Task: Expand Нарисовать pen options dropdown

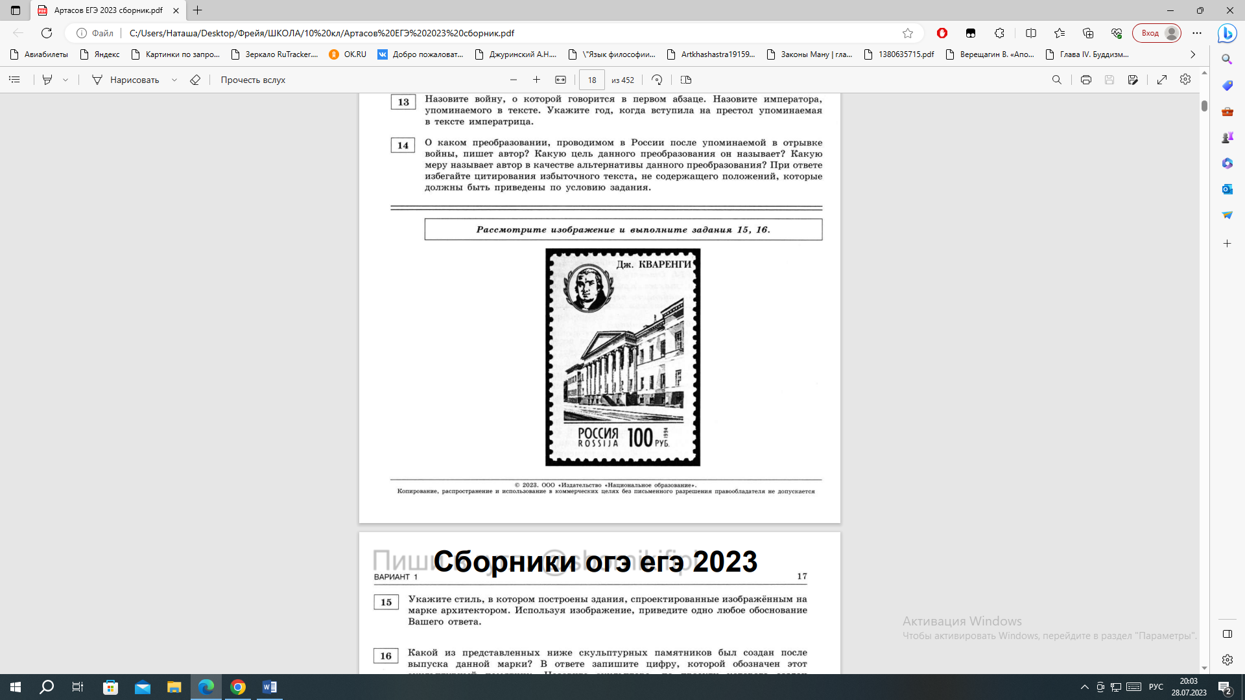Action: tap(174, 80)
